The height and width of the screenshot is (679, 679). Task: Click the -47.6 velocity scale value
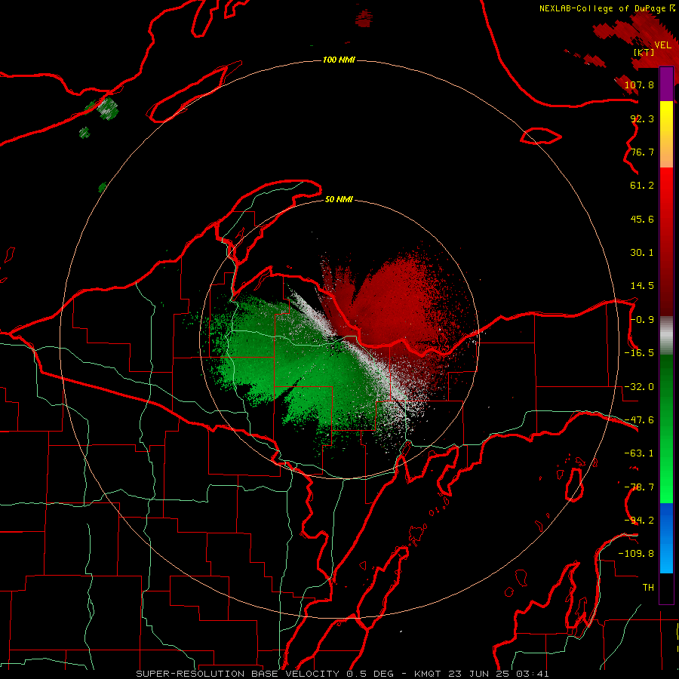click(x=639, y=420)
